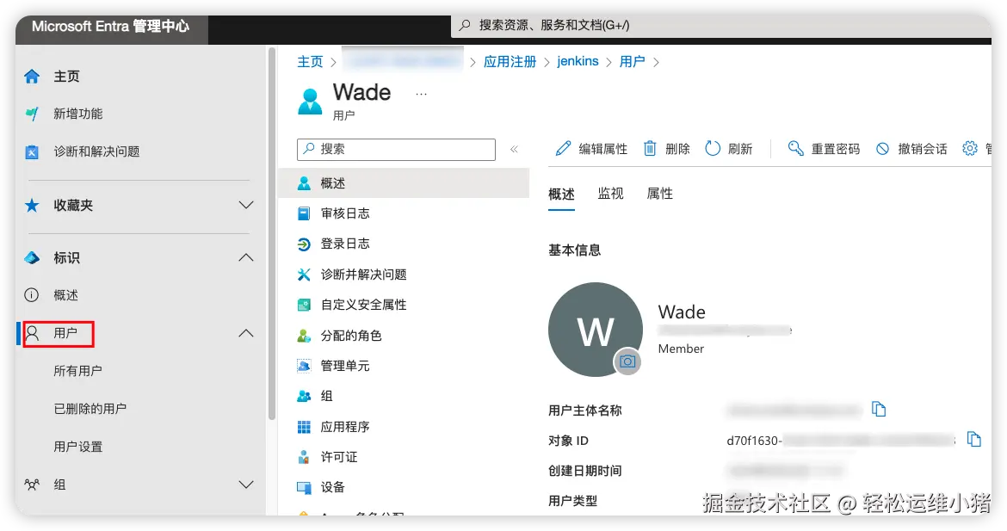Expand the 收藏夹 section
The height and width of the screenshot is (531, 1007).
246,206
